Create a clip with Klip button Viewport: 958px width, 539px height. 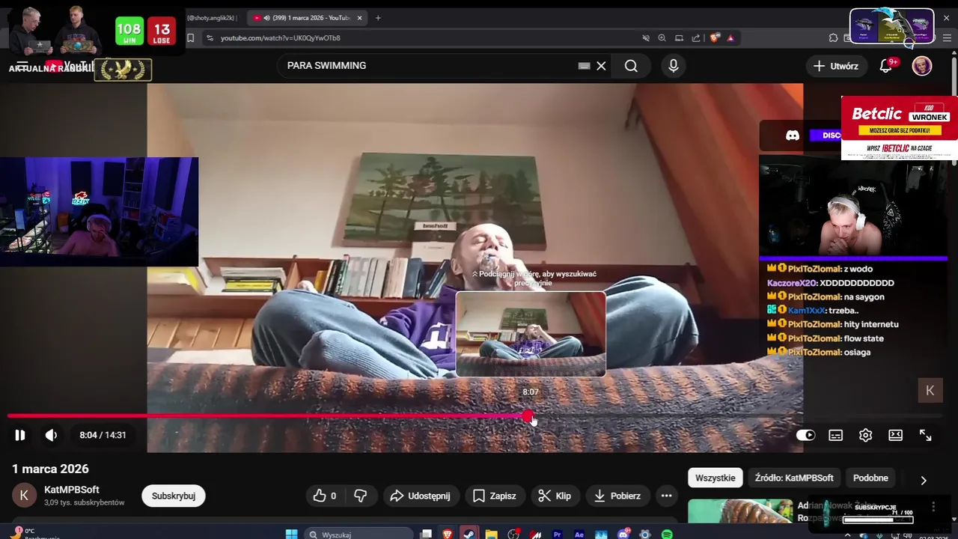tap(555, 496)
